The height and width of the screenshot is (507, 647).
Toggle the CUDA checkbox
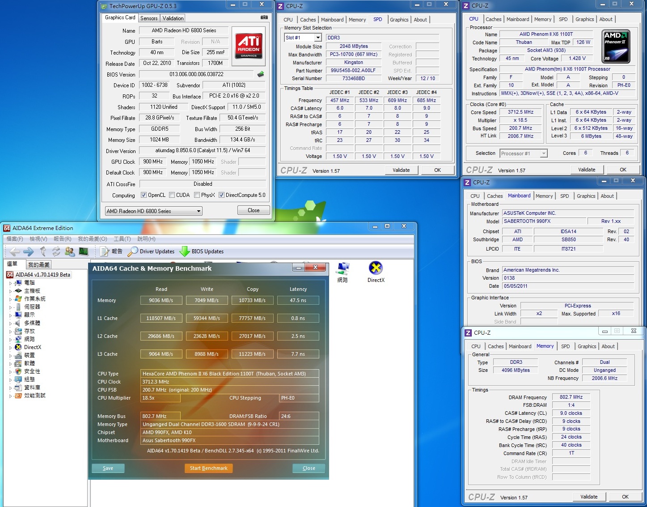pyautogui.click(x=172, y=195)
